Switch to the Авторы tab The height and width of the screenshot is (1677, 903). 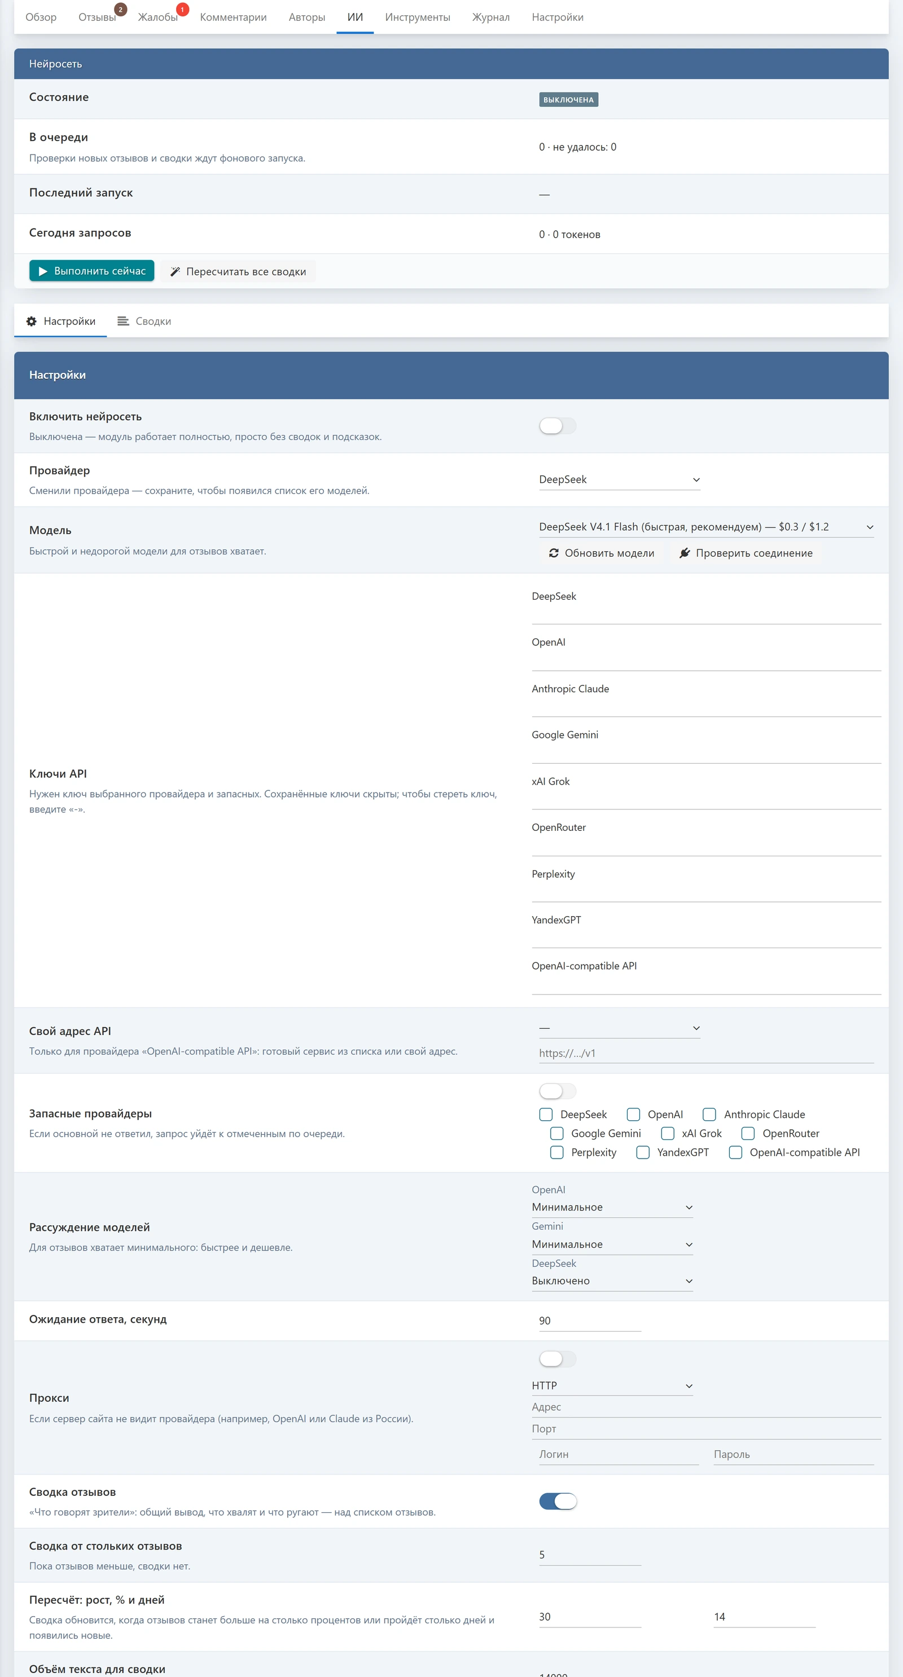(x=307, y=17)
